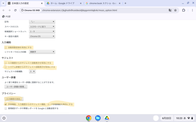Switch to the chrome book スクショ tab
Screen dimensions: 196x122
(x=101, y=3)
